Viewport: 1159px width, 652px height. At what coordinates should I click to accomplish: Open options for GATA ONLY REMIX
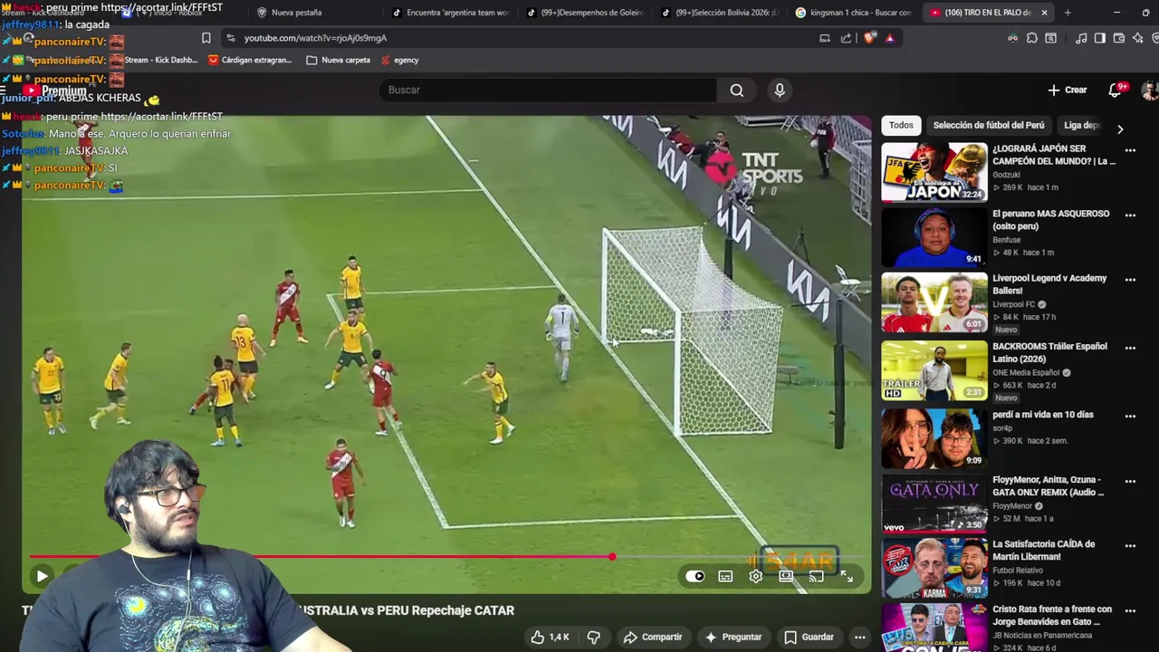point(1130,481)
